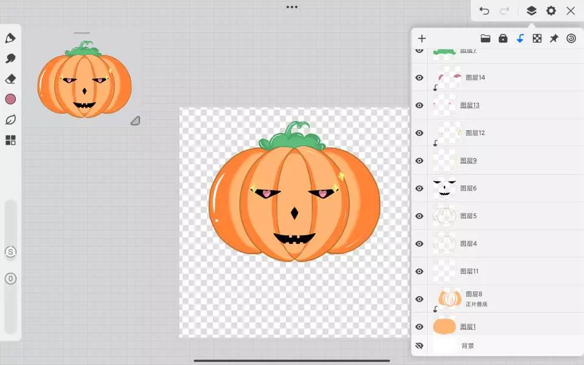Tap the 0 opacity circle button
Viewport: 584px width, 365px height.
click(10, 279)
